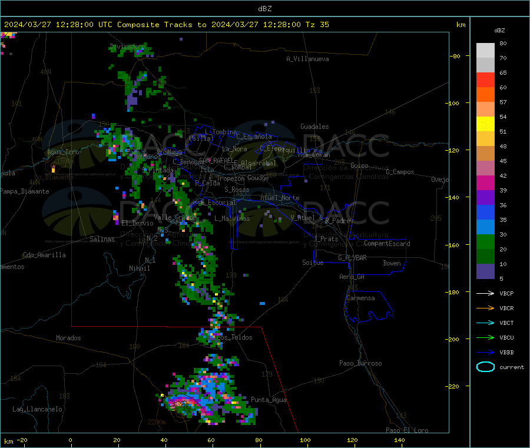This screenshot has width=530, height=448.
Task: Click the 'V_Atuel' map label
Action: point(303,218)
